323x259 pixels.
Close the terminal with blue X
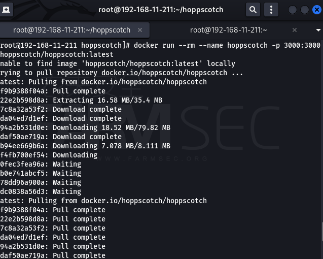317,10
